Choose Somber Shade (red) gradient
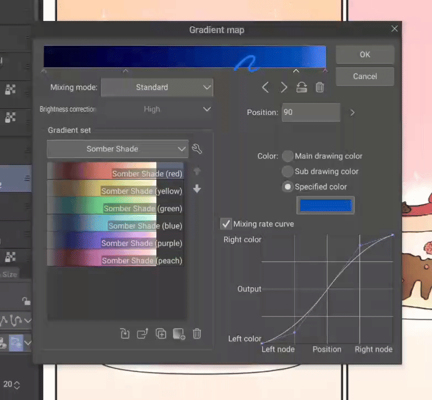 pos(115,171)
